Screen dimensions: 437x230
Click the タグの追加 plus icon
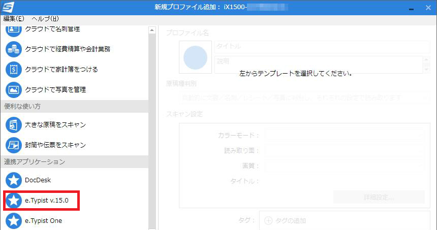click(268, 221)
